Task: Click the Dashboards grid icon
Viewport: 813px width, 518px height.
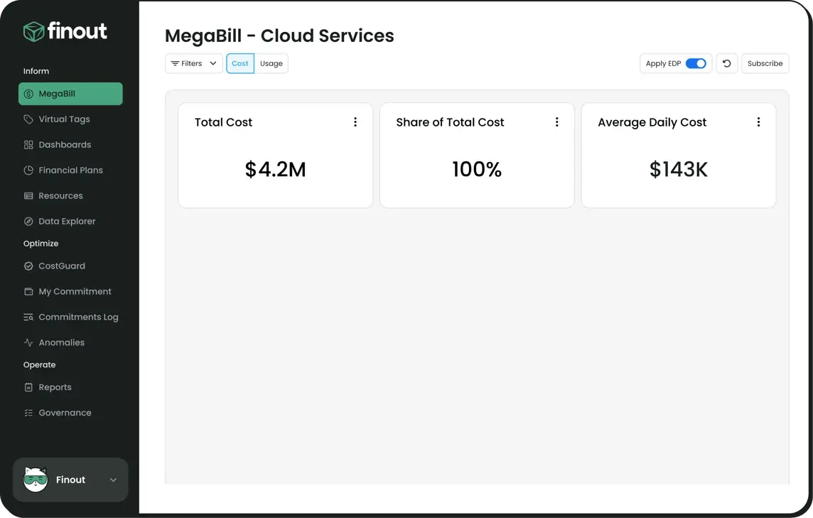Action: 28,145
